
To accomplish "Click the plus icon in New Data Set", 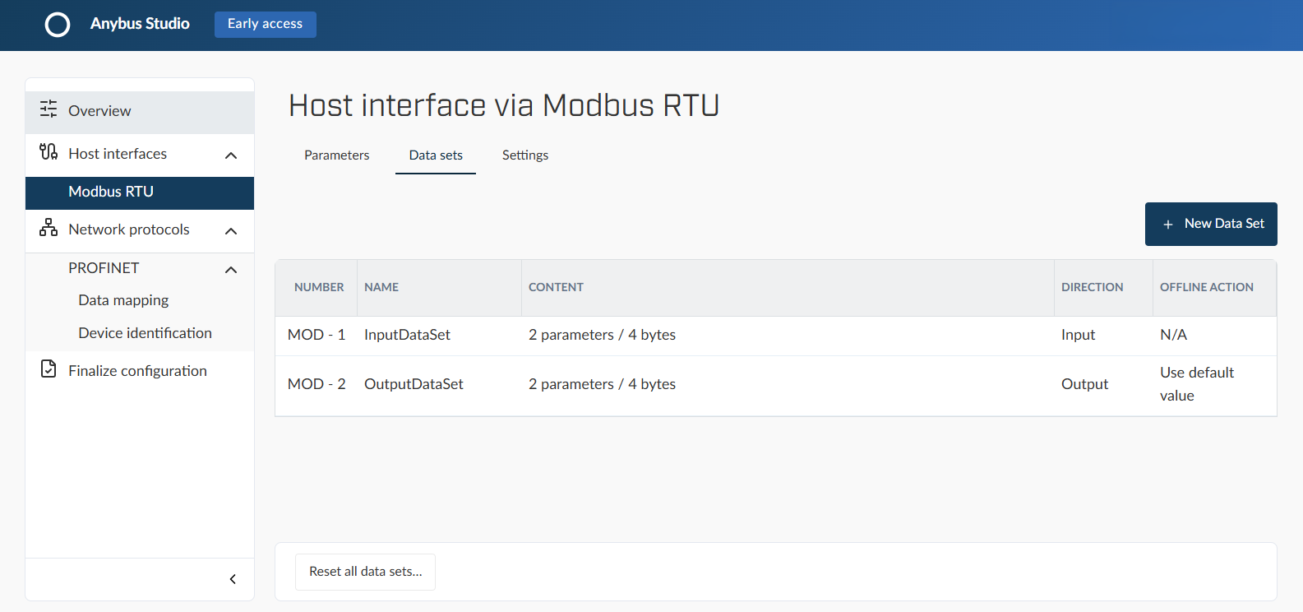I will 1167,225.
